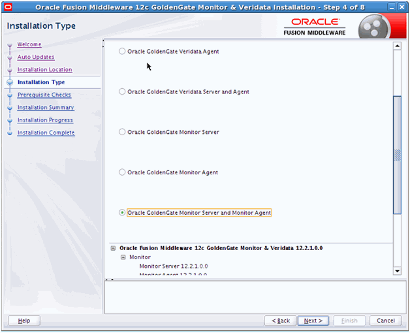Screen dimensions: 410x333
Task: Proceed with the Next button
Action: [x=313, y=321]
